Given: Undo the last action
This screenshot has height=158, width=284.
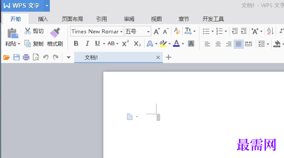Looking at the screenshot, I should click(x=46, y=57).
